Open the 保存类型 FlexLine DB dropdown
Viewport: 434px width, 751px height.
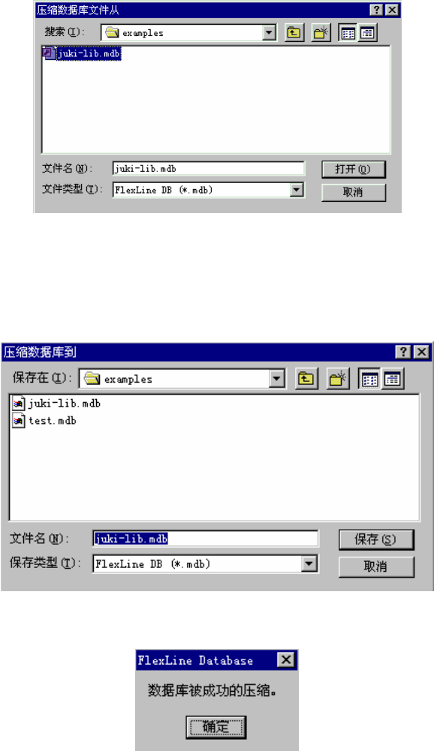[309, 563]
